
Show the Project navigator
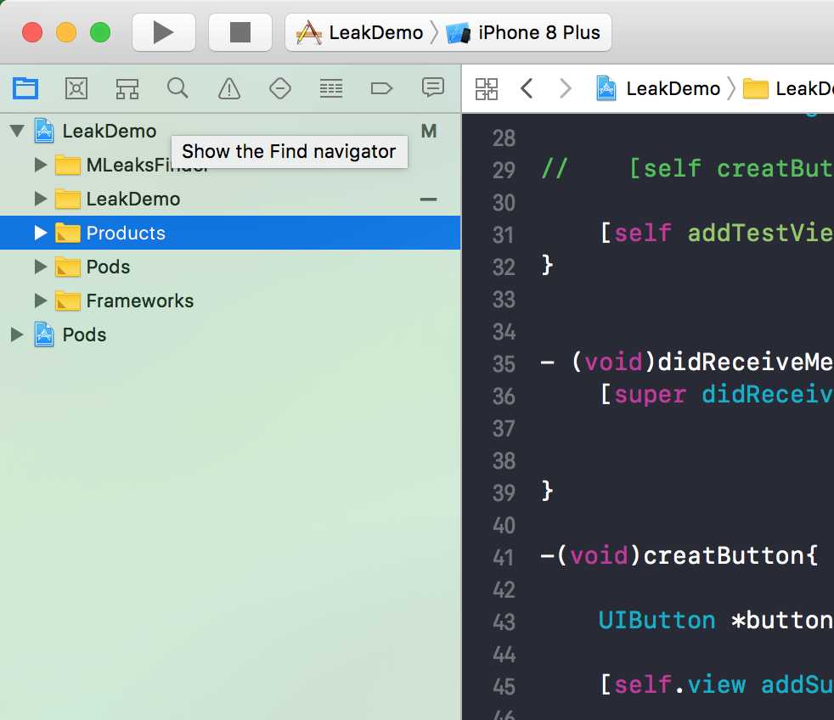tap(25, 88)
